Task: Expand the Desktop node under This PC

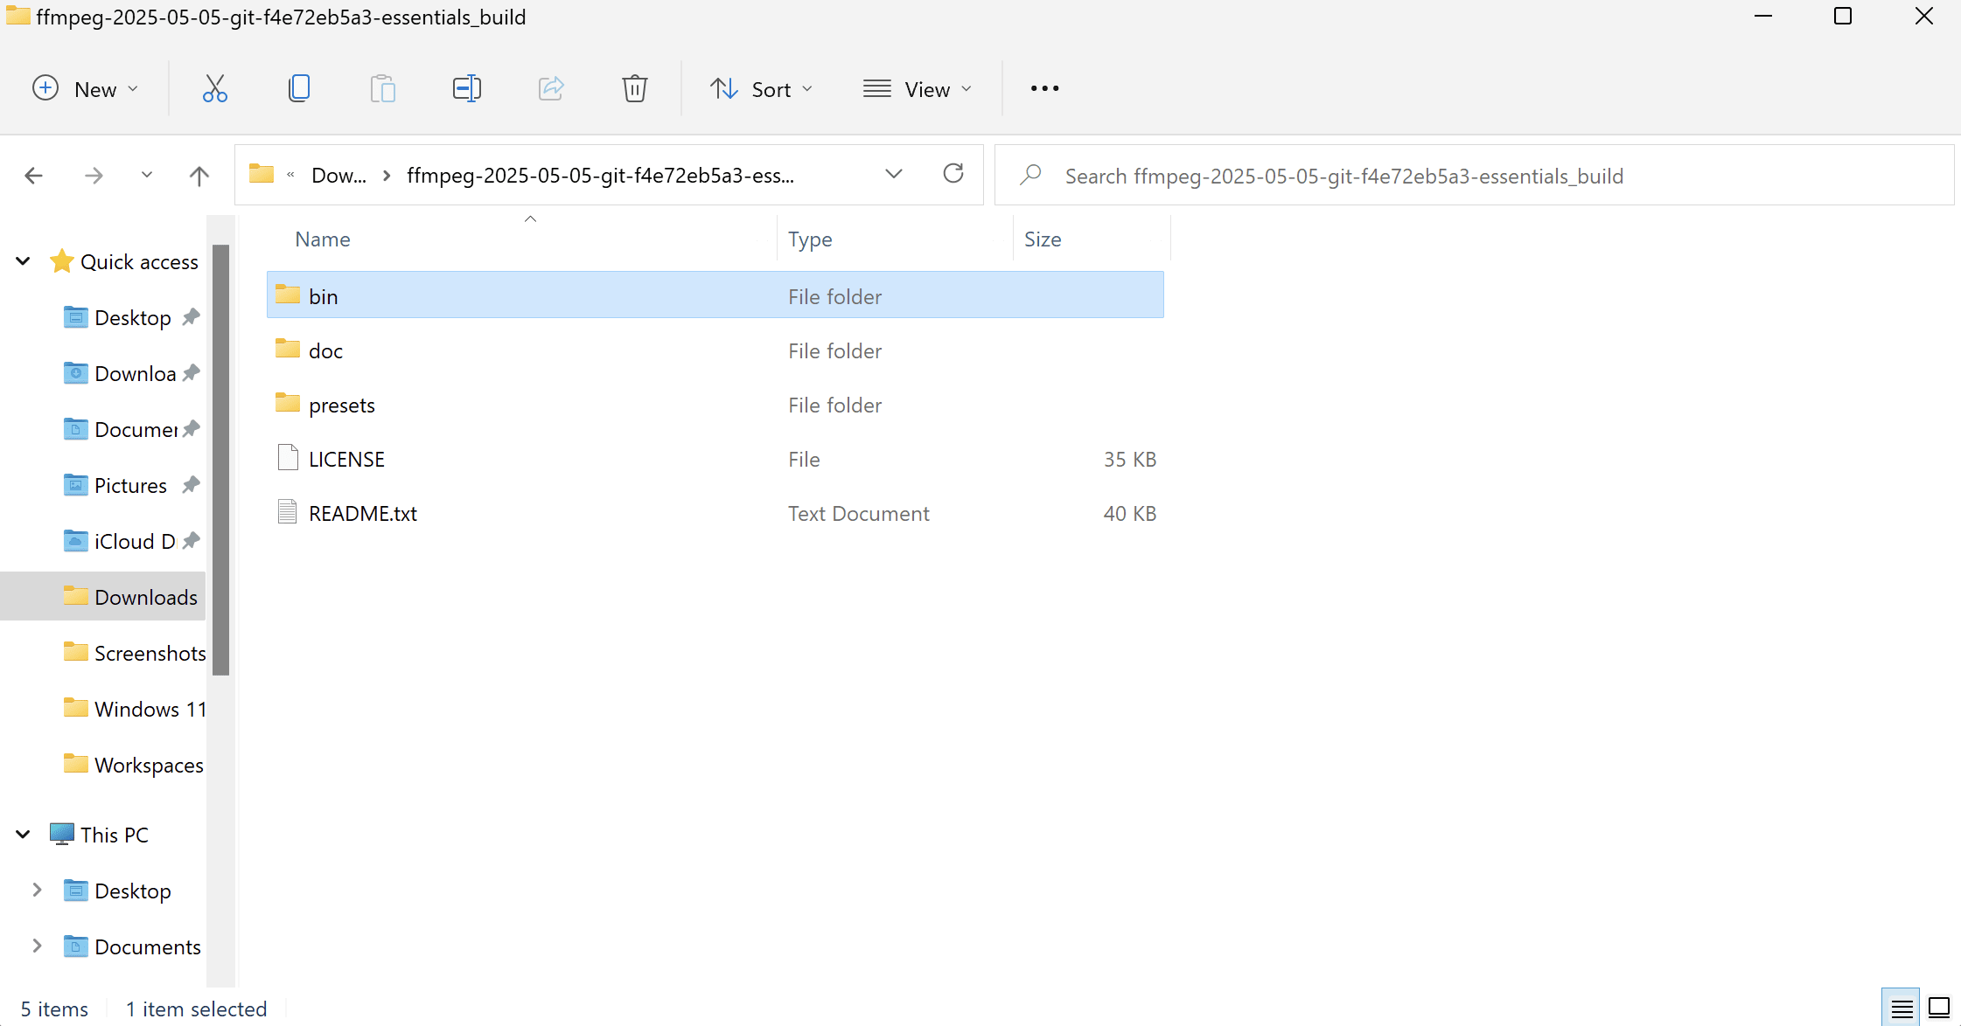Action: point(37,890)
